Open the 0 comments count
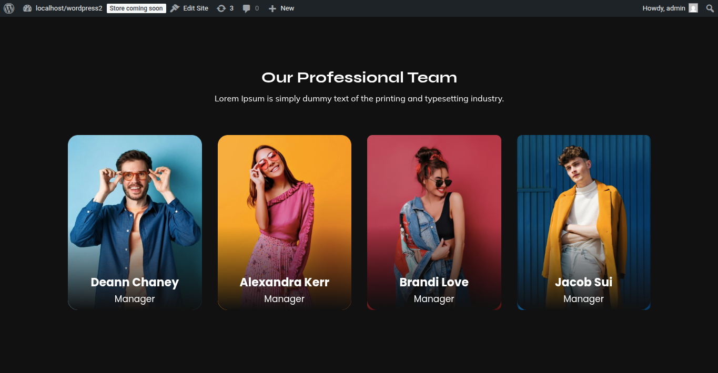 [257, 8]
